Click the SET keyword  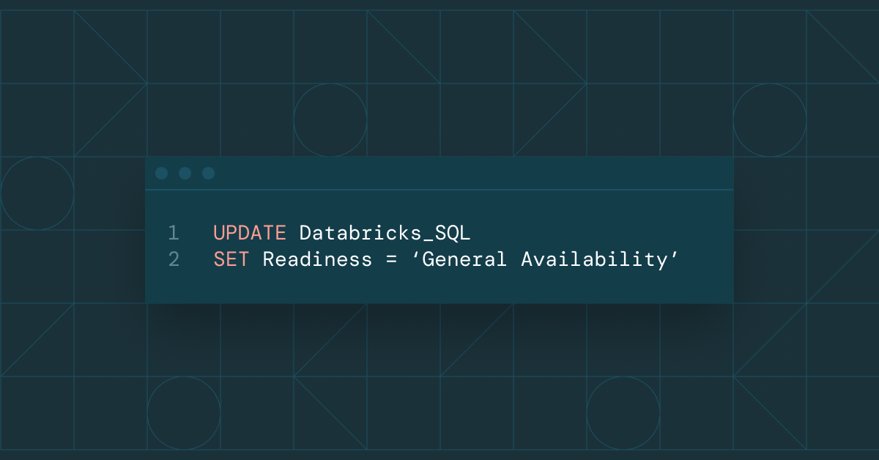[x=231, y=259]
